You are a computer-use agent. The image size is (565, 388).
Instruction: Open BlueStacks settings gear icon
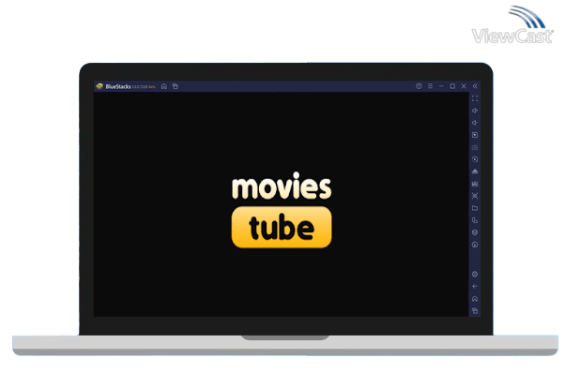coord(475,275)
